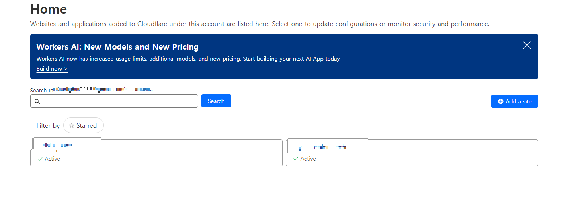The height and width of the screenshot is (218, 564).
Task: Click the green checkmark on right site card
Action: pos(296,159)
